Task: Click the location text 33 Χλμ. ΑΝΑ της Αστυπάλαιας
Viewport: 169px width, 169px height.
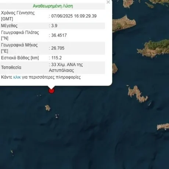Action: point(66,68)
